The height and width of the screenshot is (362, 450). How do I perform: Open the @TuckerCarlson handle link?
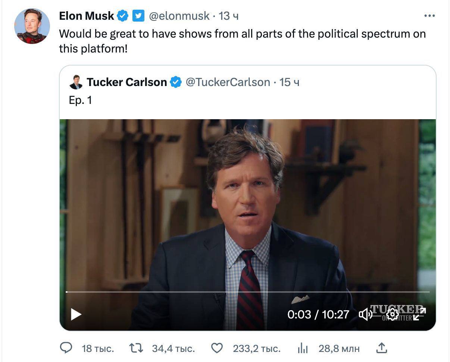[x=228, y=82]
